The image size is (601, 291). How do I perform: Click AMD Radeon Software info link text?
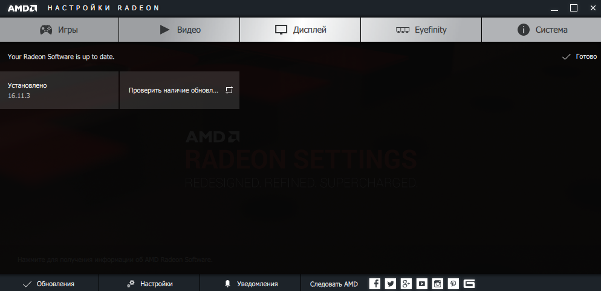tap(115, 260)
